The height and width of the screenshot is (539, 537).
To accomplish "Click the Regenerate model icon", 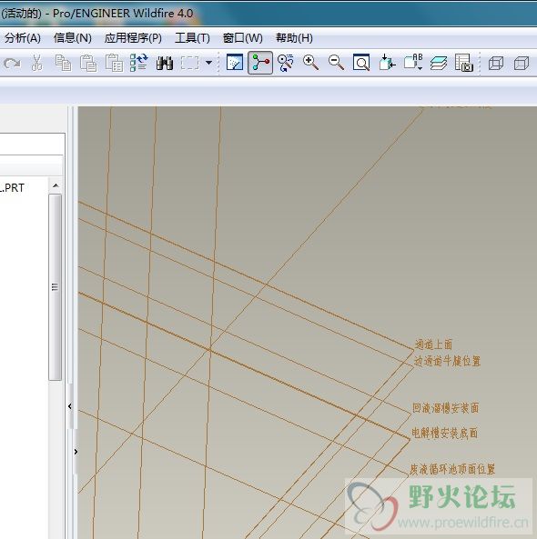I will (x=139, y=63).
